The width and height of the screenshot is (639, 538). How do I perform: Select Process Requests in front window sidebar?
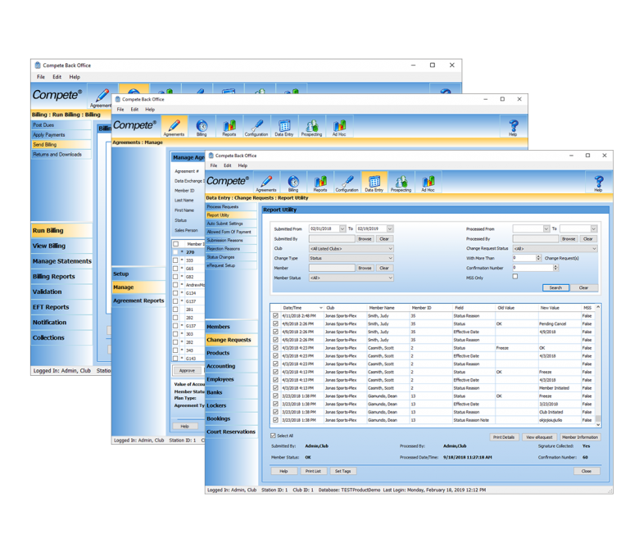(x=232, y=207)
